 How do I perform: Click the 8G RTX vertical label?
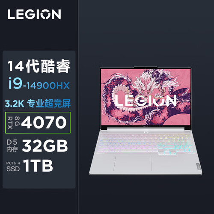tap(14, 123)
